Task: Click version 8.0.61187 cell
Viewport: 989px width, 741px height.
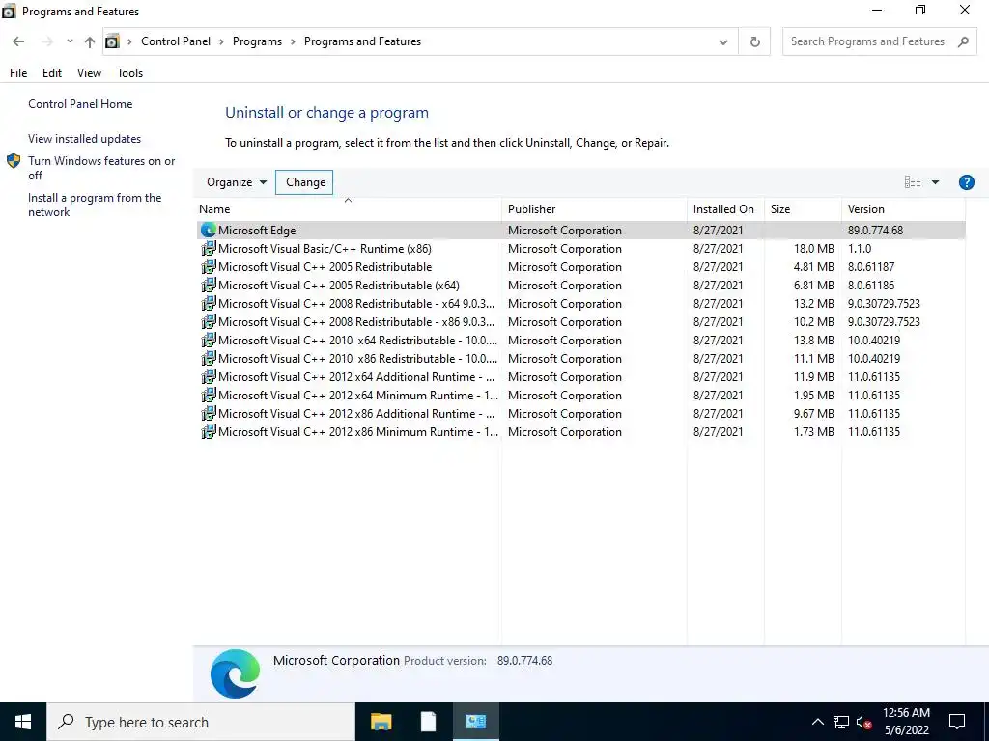Action: 870,267
